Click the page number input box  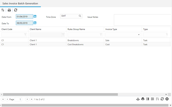click(18, 99)
